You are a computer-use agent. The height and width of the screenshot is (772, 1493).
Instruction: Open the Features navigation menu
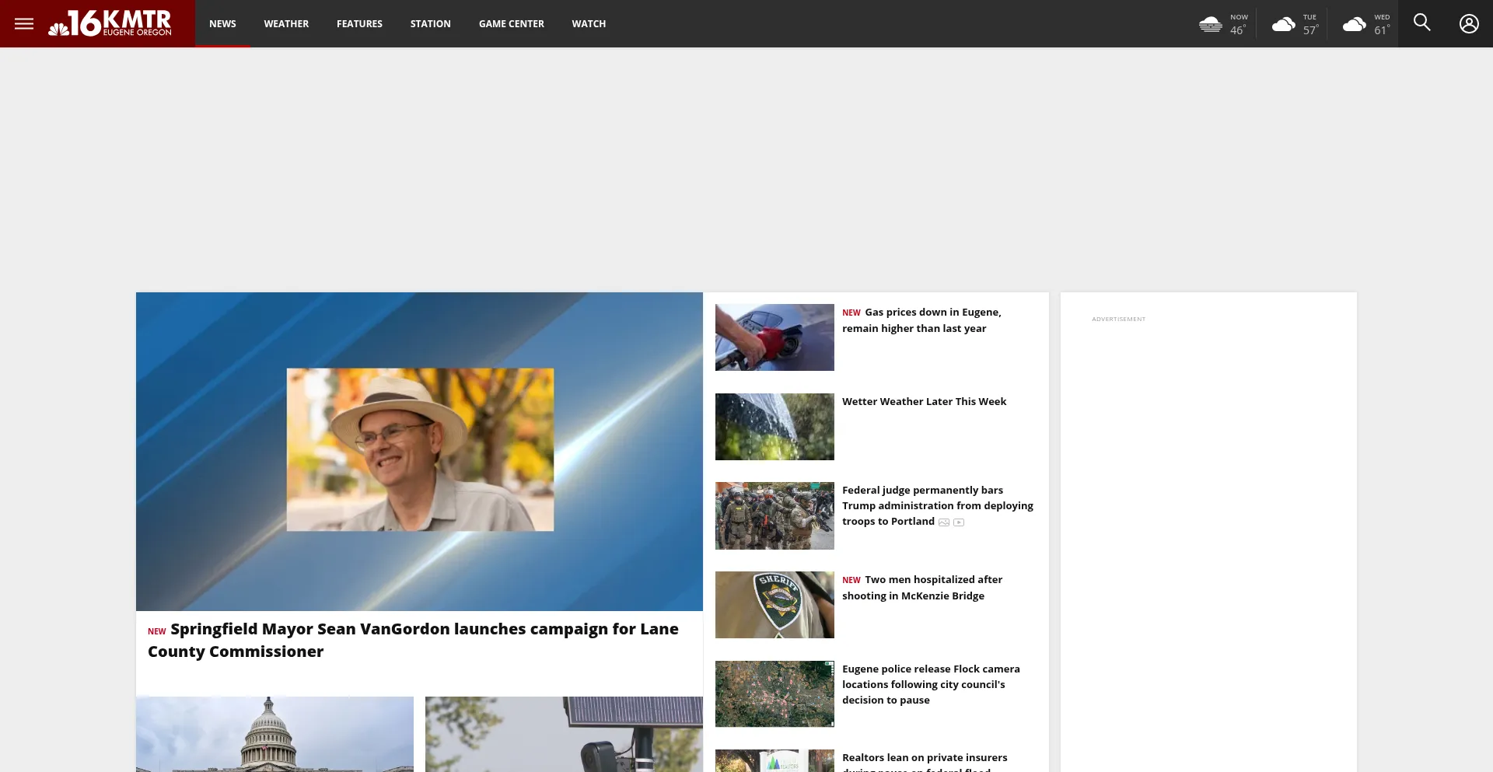click(x=359, y=24)
